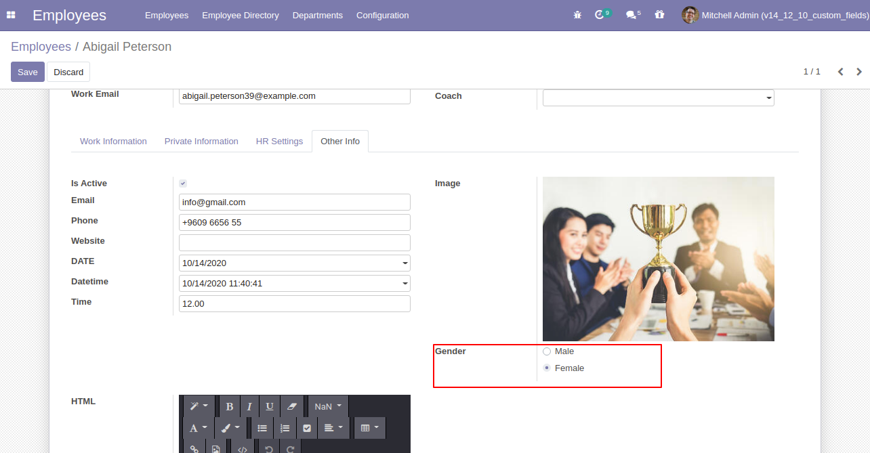Toggle bold in the HTML editor
The image size is (870, 453).
229,406
